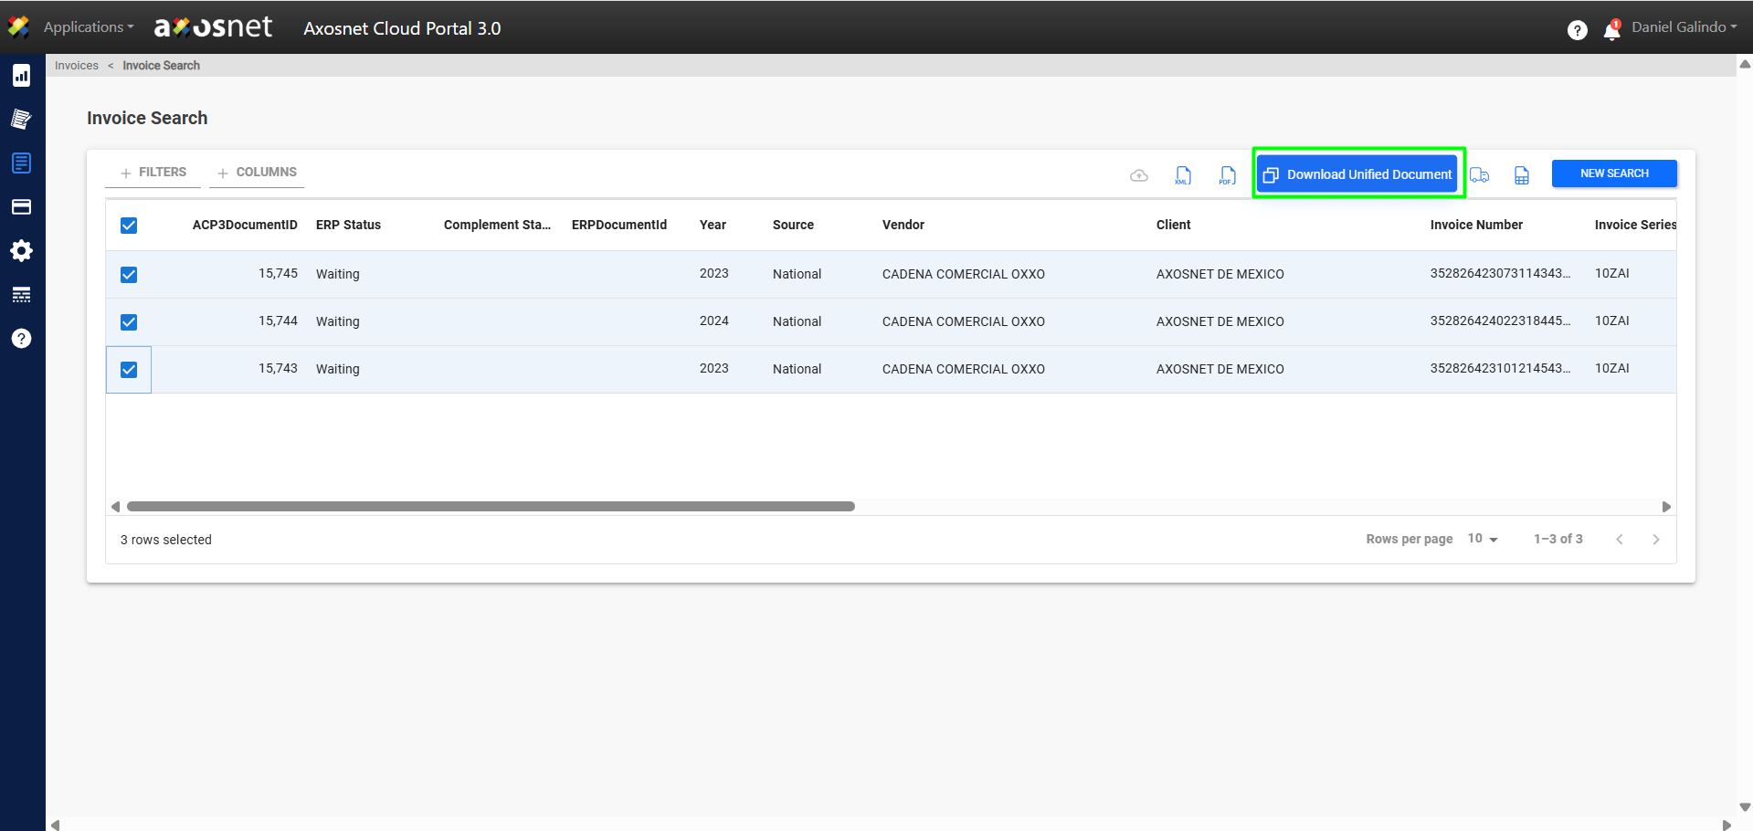Image resolution: width=1753 pixels, height=831 pixels.
Task: Click the help icon in the top bar
Action: [1577, 30]
